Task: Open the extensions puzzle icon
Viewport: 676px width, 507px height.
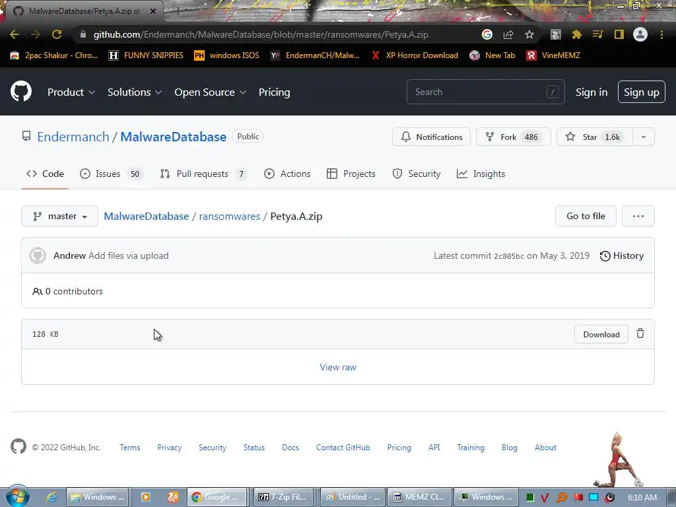Action: (576, 34)
